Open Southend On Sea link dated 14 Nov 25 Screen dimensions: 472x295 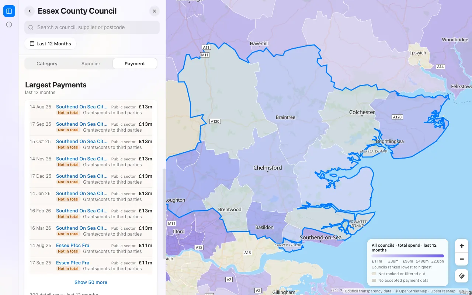[x=82, y=159]
